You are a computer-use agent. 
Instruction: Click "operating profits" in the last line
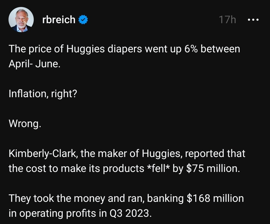click(60, 213)
